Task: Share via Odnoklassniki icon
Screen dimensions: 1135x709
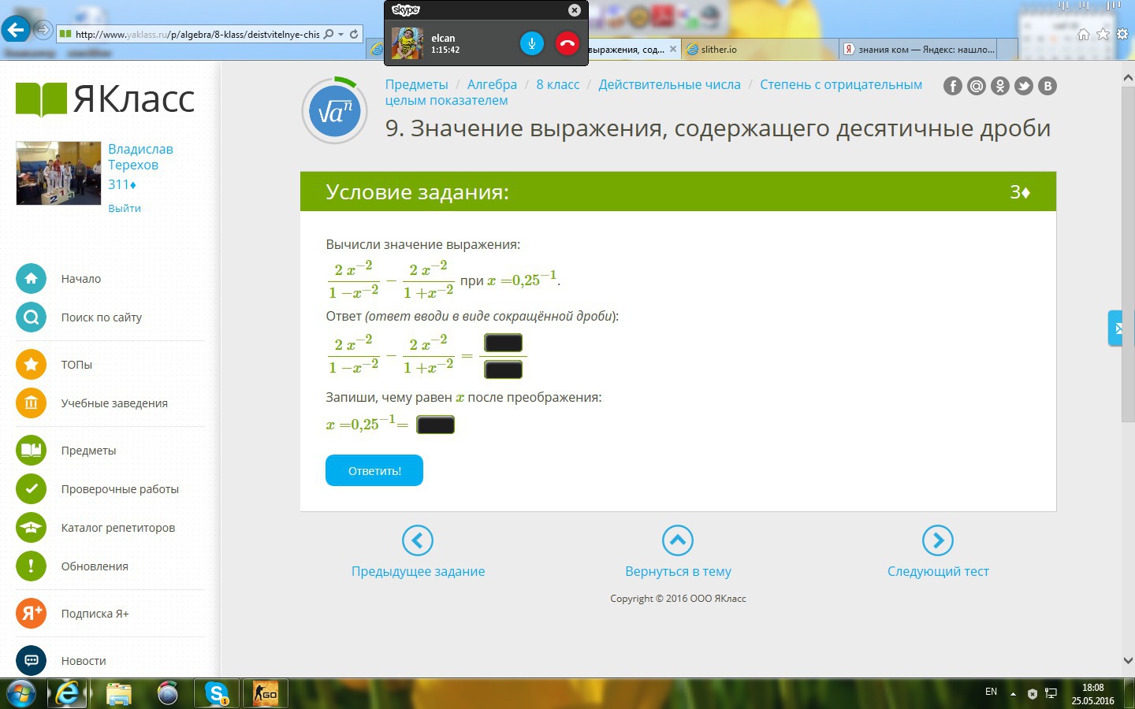Action: tap(1000, 86)
